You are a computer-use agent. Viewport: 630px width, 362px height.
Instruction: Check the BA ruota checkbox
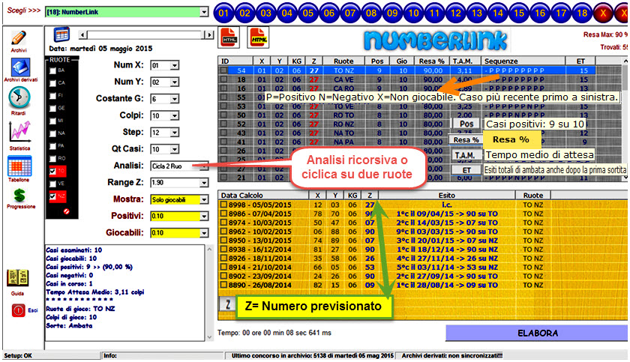tap(52, 70)
